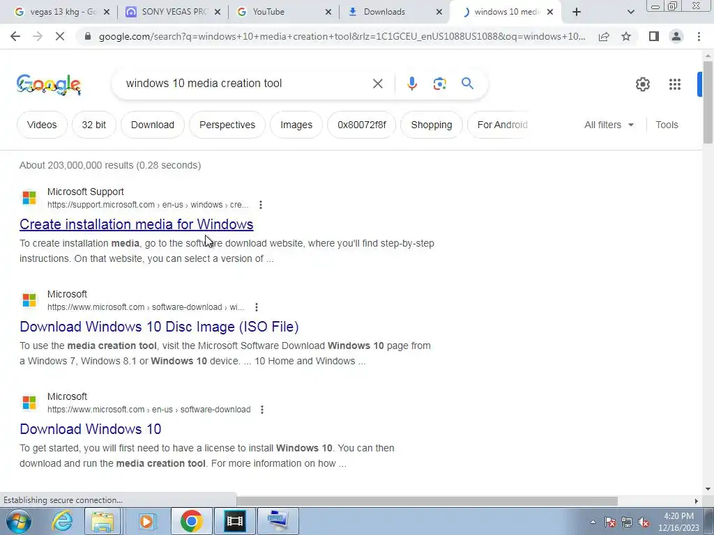Open Chrome from the taskbar

pos(191,521)
